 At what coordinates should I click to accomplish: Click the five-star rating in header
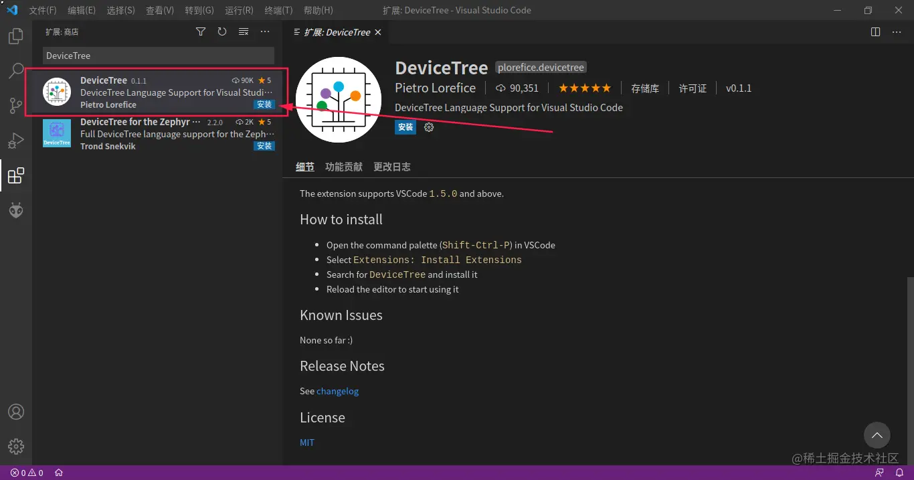click(x=585, y=88)
